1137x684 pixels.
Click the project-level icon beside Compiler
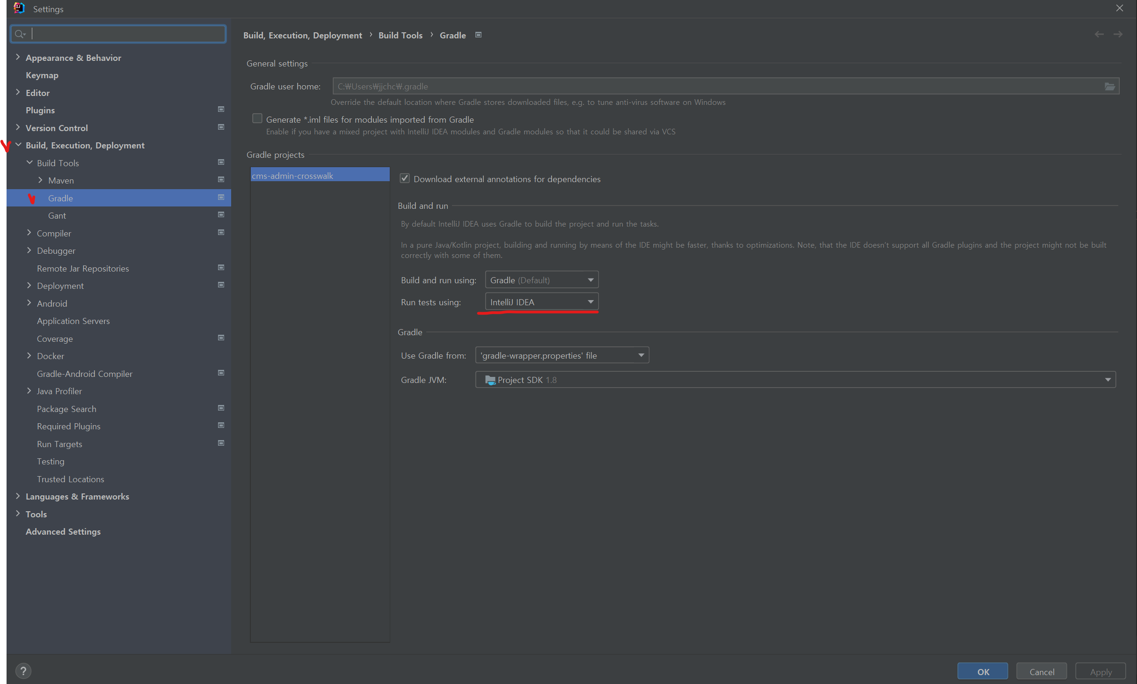[221, 233]
